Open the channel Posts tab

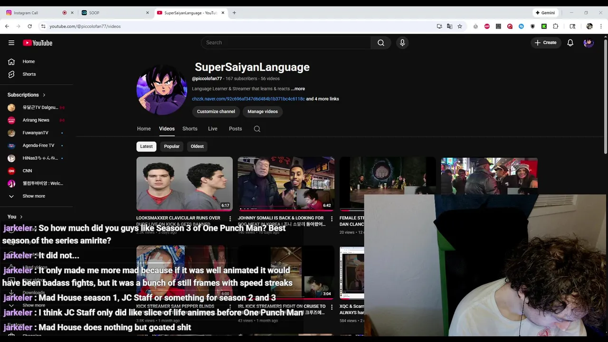(x=236, y=129)
